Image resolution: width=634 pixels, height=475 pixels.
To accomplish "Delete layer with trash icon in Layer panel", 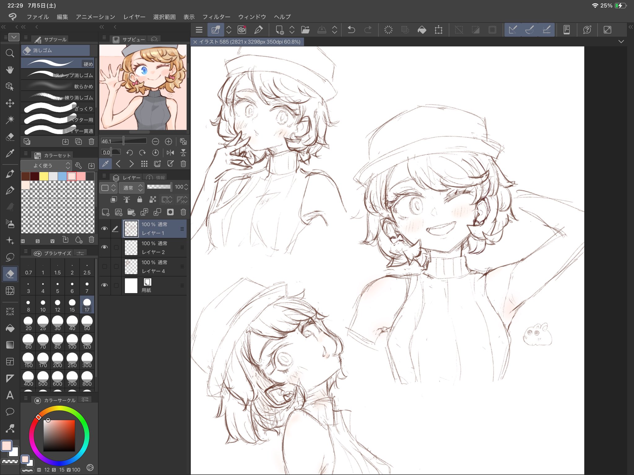I will tap(183, 212).
